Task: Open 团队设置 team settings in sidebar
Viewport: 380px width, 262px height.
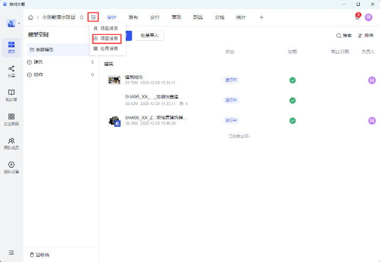Action: click(x=11, y=167)
